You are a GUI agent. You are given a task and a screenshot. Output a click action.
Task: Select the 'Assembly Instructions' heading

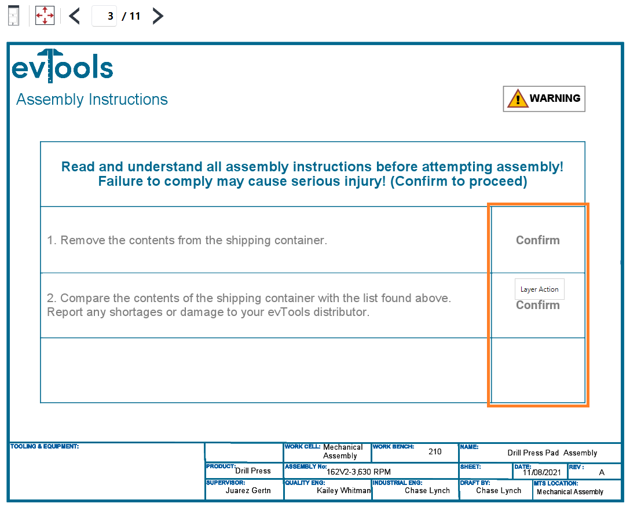(92, 100)
